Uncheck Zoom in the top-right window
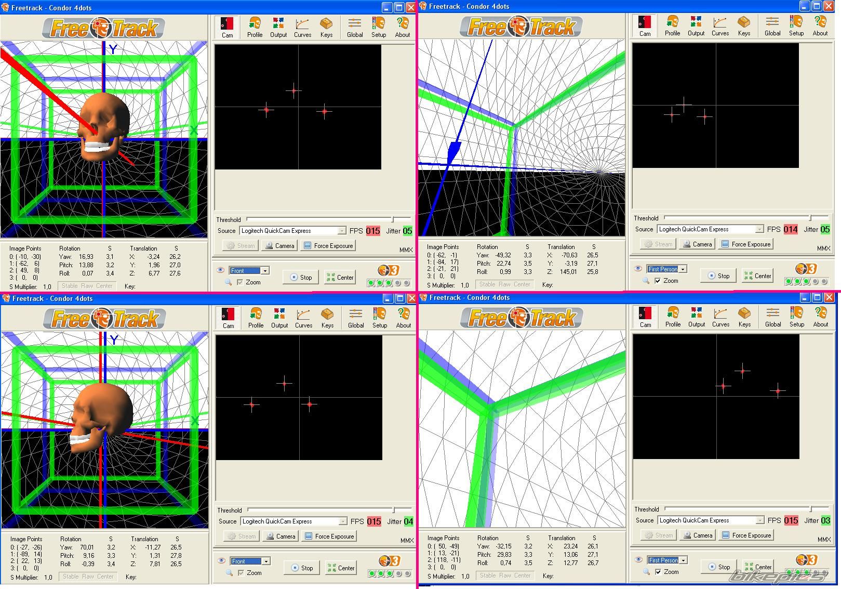The width and height of the screenshot is (841, 589). pos(658,281)
